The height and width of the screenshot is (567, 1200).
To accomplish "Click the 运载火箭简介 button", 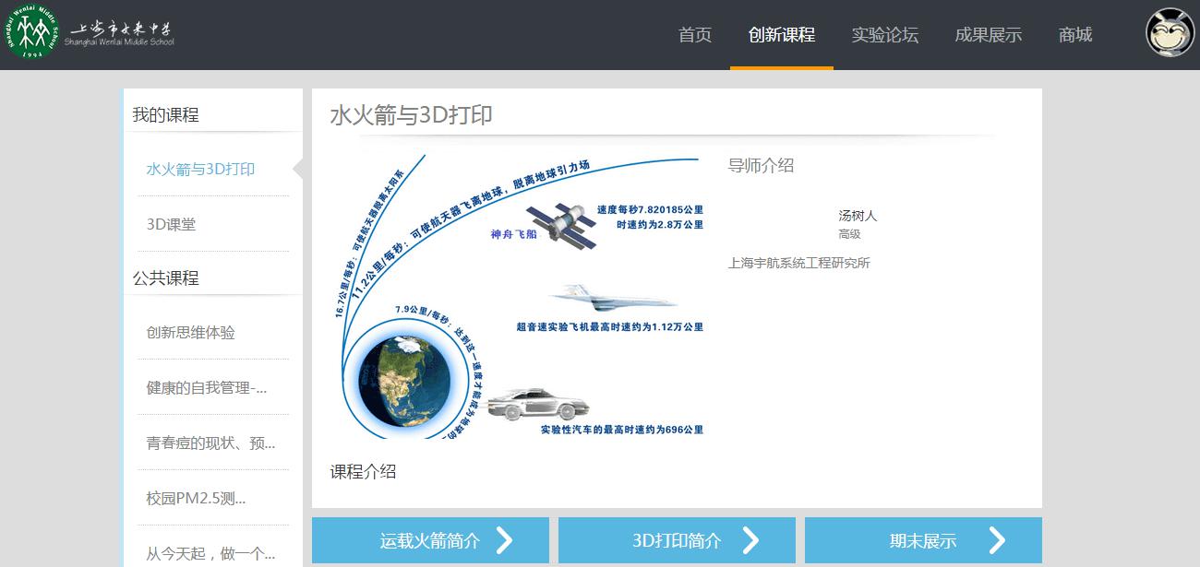I will 430,540.
